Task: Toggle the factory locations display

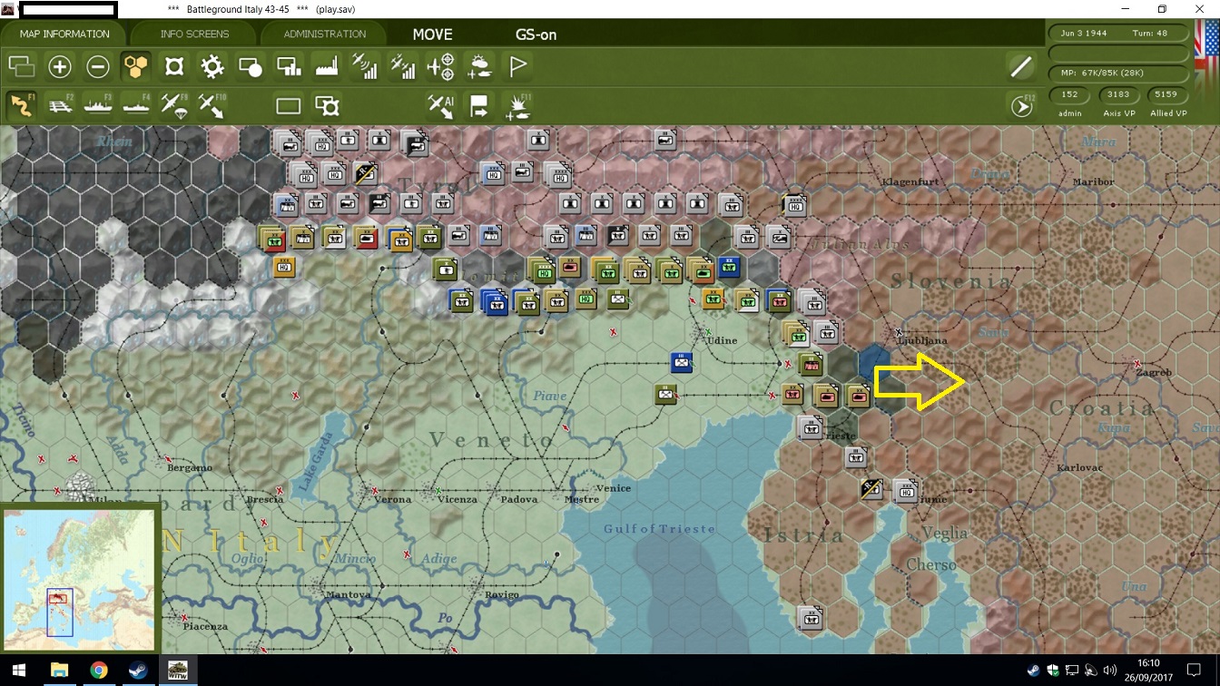Action: [x=327, y=66]
